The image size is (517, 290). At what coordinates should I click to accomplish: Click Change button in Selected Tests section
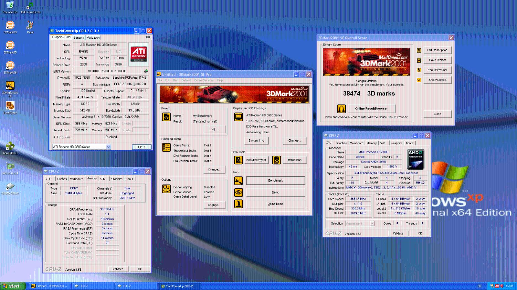(214, 170)
